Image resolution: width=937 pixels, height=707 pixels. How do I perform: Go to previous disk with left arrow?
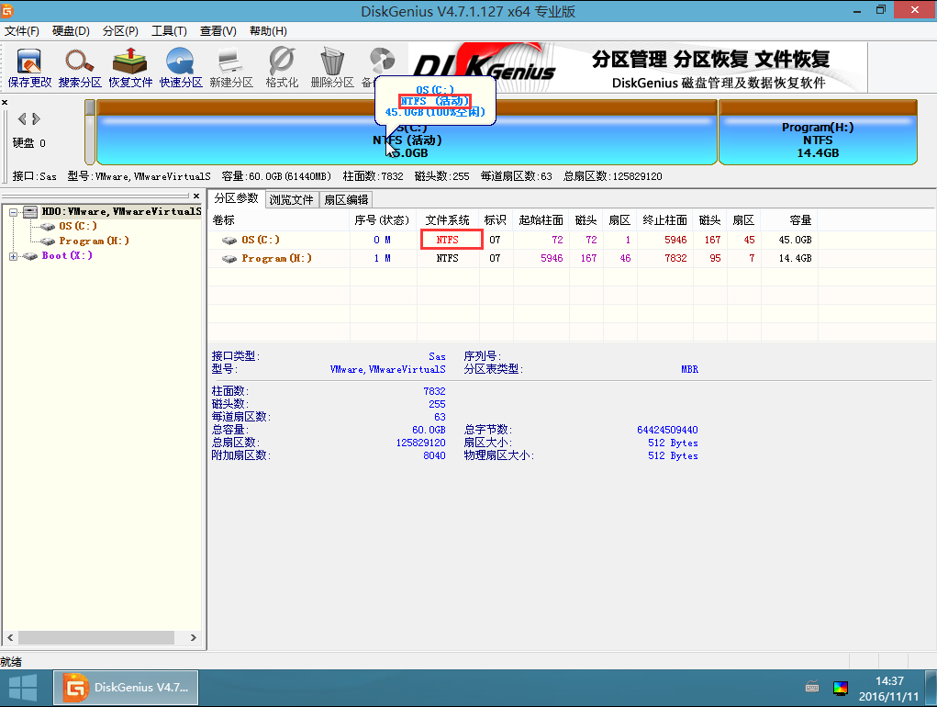(x=22, y=119)
